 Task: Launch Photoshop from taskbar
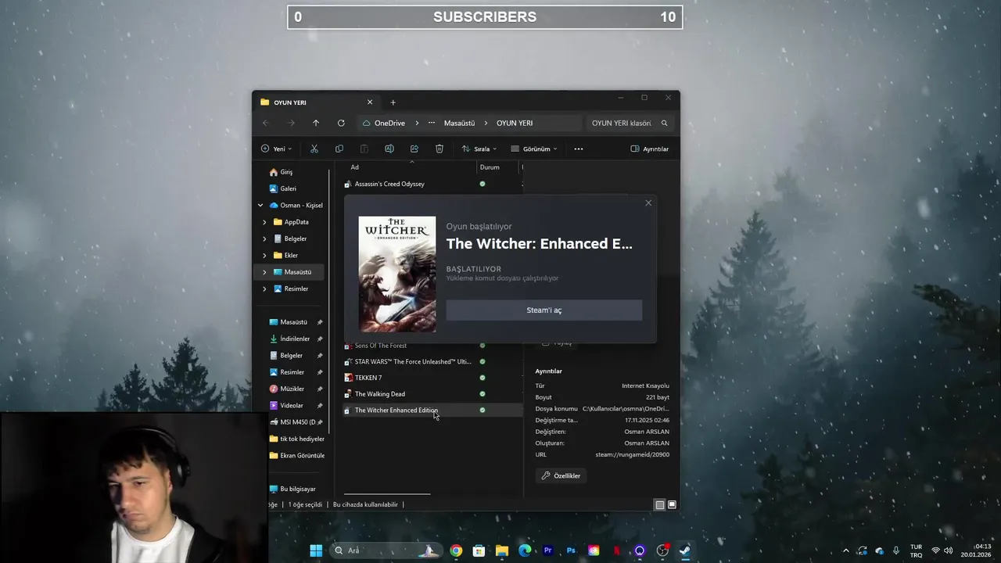click(x=571, y=550)
